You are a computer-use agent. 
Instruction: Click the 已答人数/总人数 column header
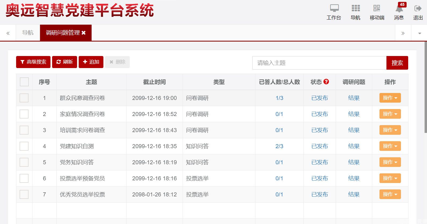[x=279, y=82]
